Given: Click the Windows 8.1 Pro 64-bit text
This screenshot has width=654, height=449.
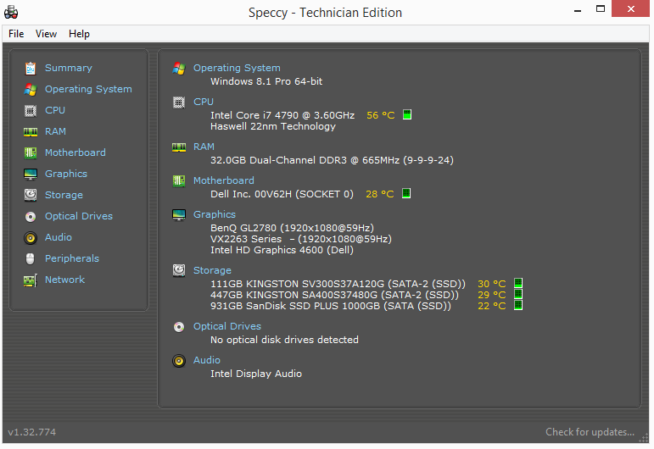Looking at the screenshot, I should pyautogui.click(x=266, y=81).
